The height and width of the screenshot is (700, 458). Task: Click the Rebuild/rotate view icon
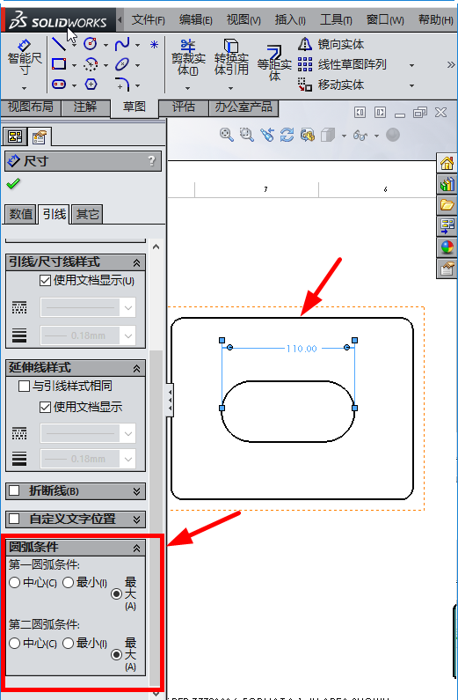point(287,135)
